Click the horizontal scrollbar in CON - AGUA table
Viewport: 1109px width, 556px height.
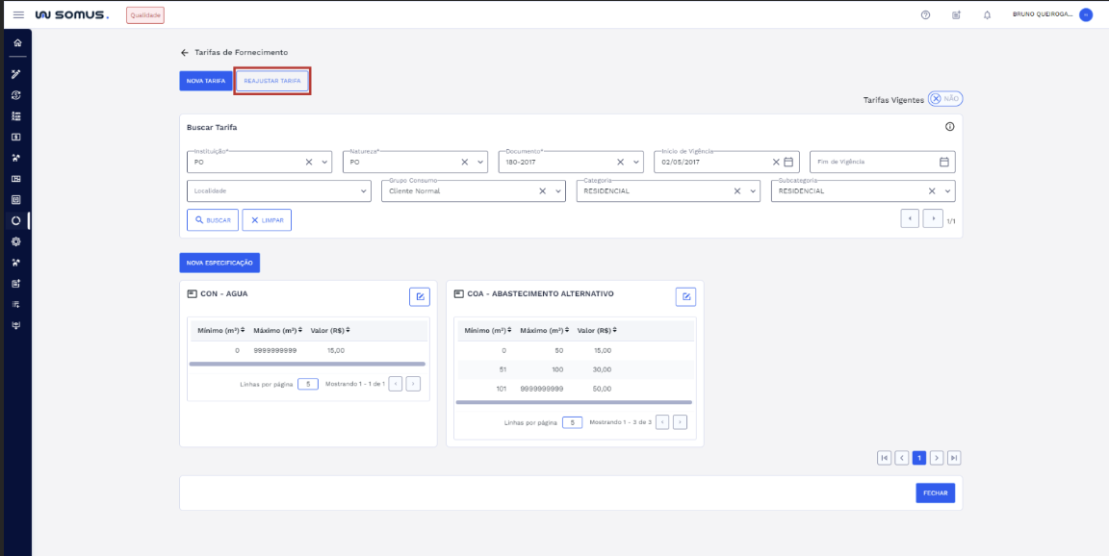[x=307, y=364]
